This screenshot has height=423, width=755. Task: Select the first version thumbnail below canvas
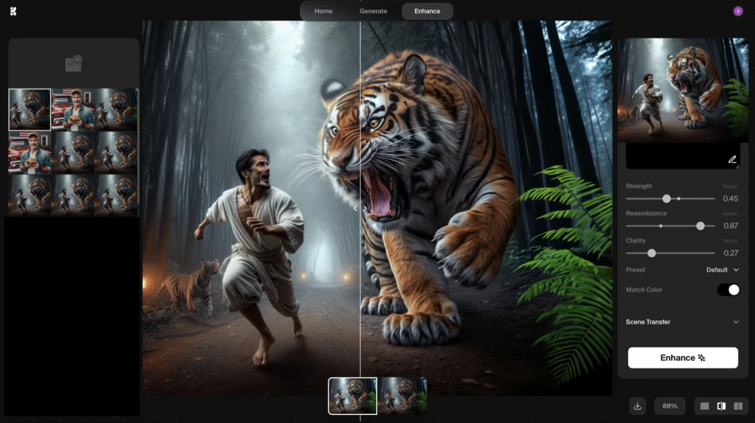[352, 396]
